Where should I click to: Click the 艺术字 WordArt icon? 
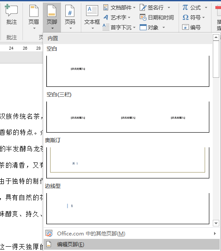(x=106, y=17)
